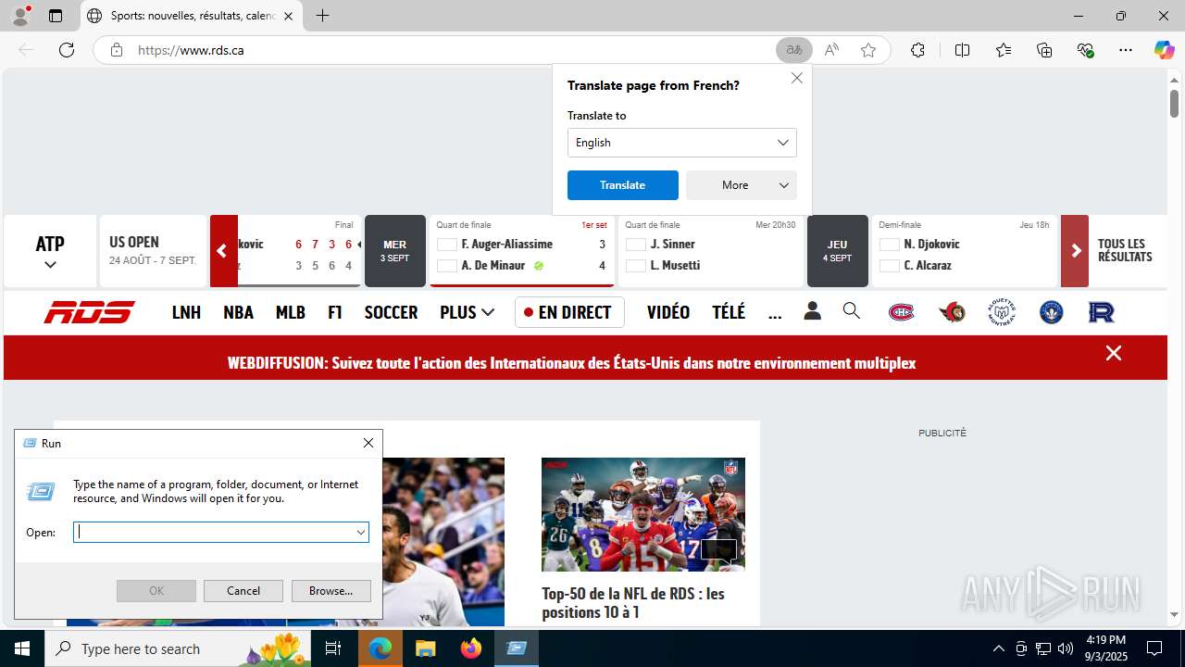The image size is (1185, 667).
Task: Close the Run dialog
Action: (x=368, y=443)
